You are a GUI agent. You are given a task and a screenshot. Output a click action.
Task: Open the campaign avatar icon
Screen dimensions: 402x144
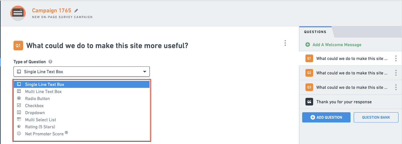(x=18, y=13)
